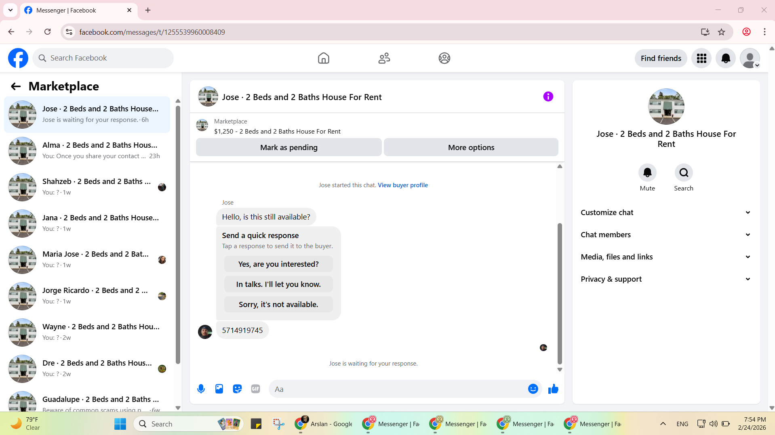Image resolution: width=775 pixels, height=435 pixels.
Task: Click More options button
Action: 471,147
